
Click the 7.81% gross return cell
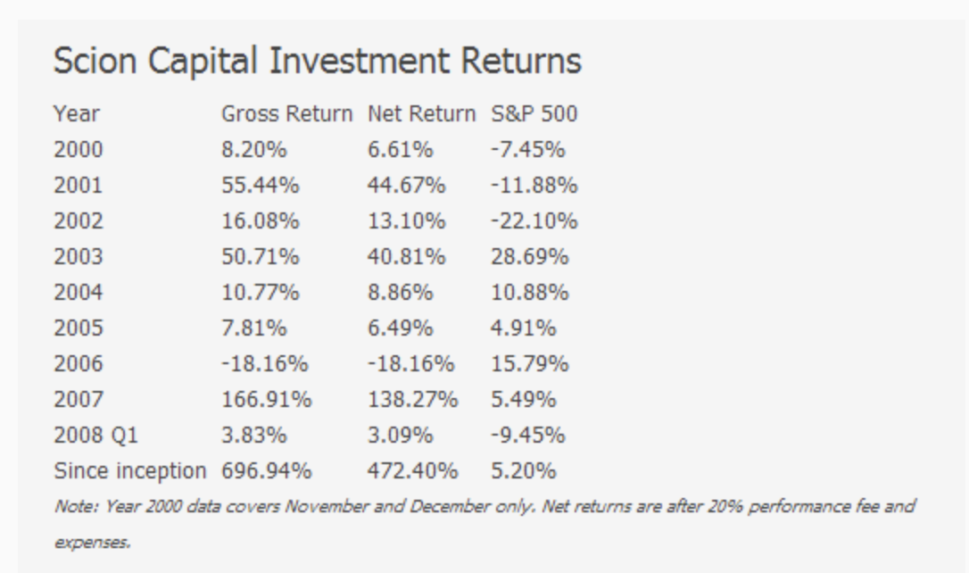pyautogui.click(x=254, y=328)
